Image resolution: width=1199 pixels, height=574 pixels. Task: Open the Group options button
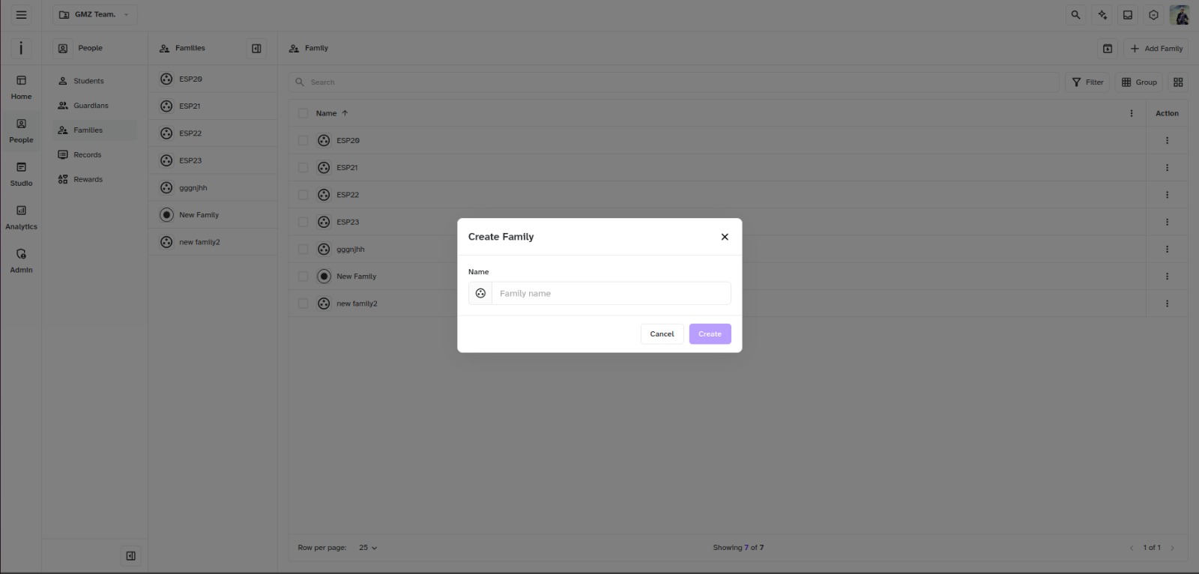click(x=1139, y=82)
